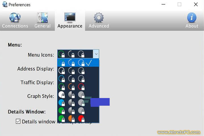Choose the green, orange, red filled-circle set

[78, 118]
